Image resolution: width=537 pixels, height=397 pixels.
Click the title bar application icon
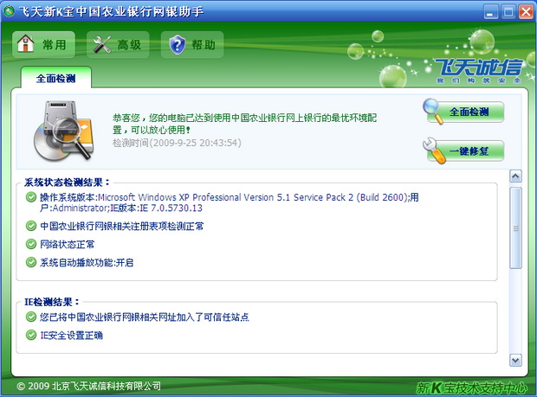pyautogui.click(x=10, y=12)
